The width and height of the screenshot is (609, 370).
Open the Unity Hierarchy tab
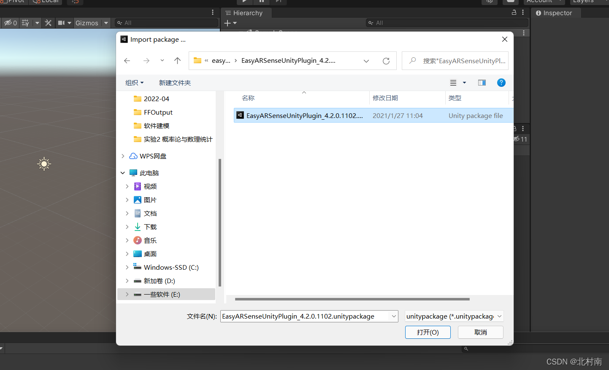coord(244,13)
